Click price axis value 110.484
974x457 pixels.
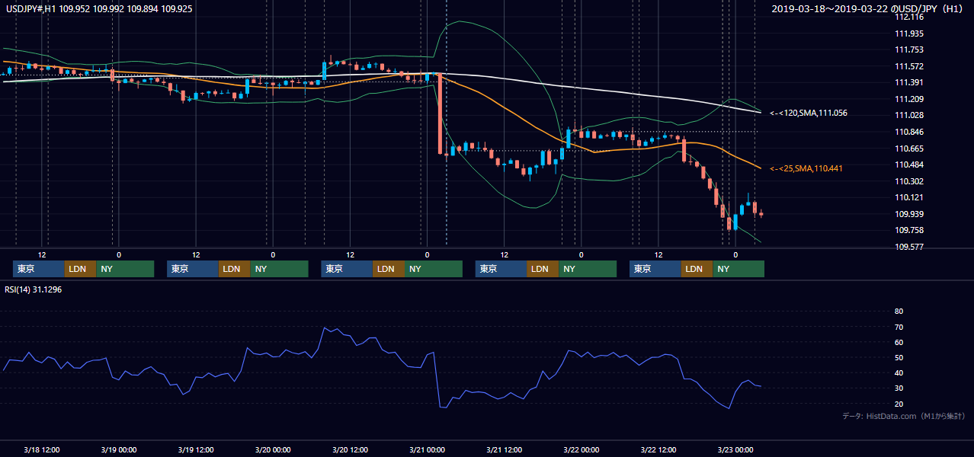click(x=908, y=165)
